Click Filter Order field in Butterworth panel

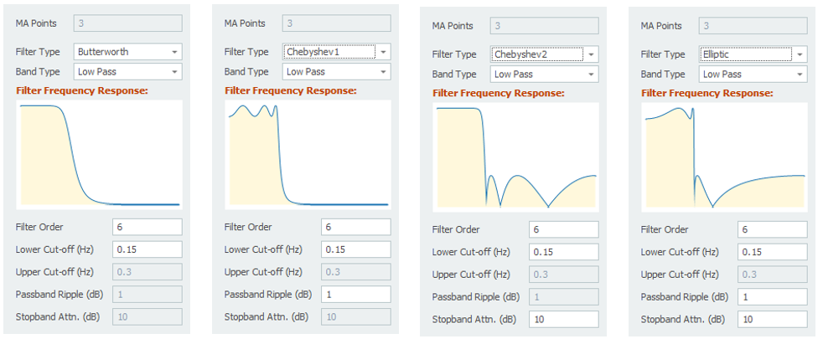point(147,227)
